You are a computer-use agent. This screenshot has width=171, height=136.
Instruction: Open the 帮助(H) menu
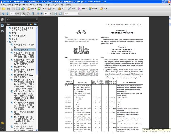coord(68,5)
